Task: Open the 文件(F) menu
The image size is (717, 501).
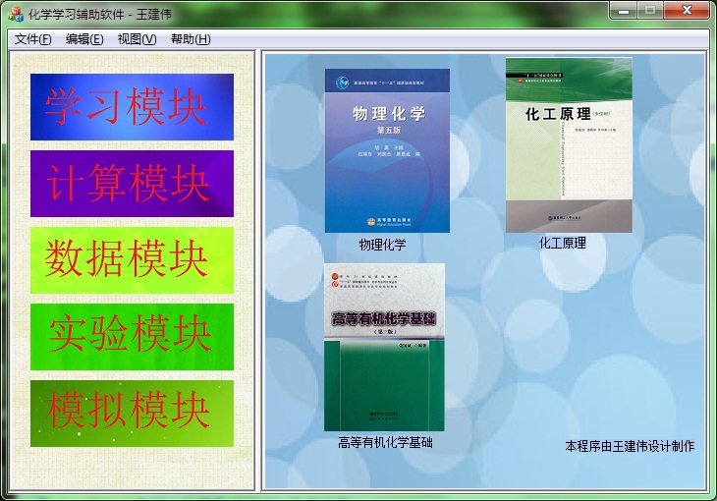Action: tap(33, 39)
